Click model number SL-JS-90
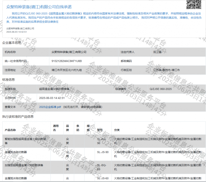Screen dimensions: 206x182 tap(103, 152)
